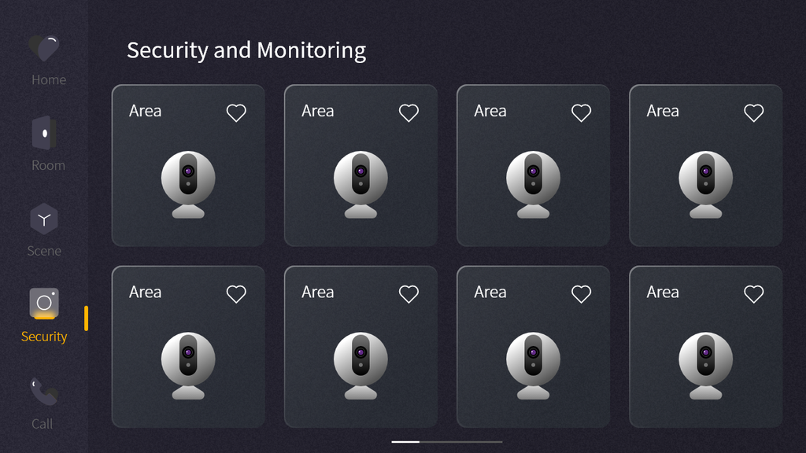Screen dimensions: 806x453
Task: Select the Room icon in the sidebar
Action: (44, 134)
